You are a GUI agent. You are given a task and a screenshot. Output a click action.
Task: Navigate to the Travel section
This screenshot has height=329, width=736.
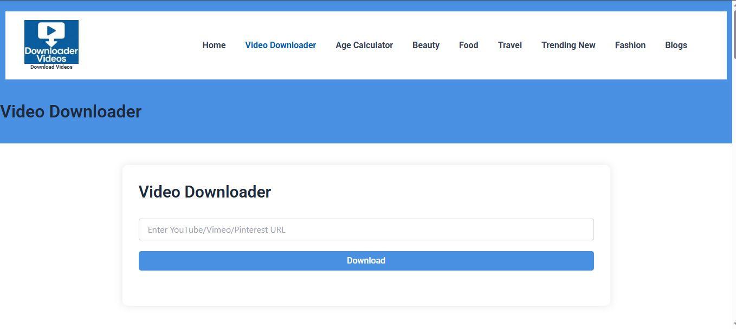coord(510,45)
